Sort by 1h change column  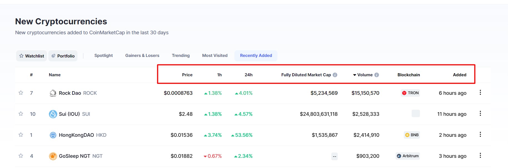click(x=219, y=75)
